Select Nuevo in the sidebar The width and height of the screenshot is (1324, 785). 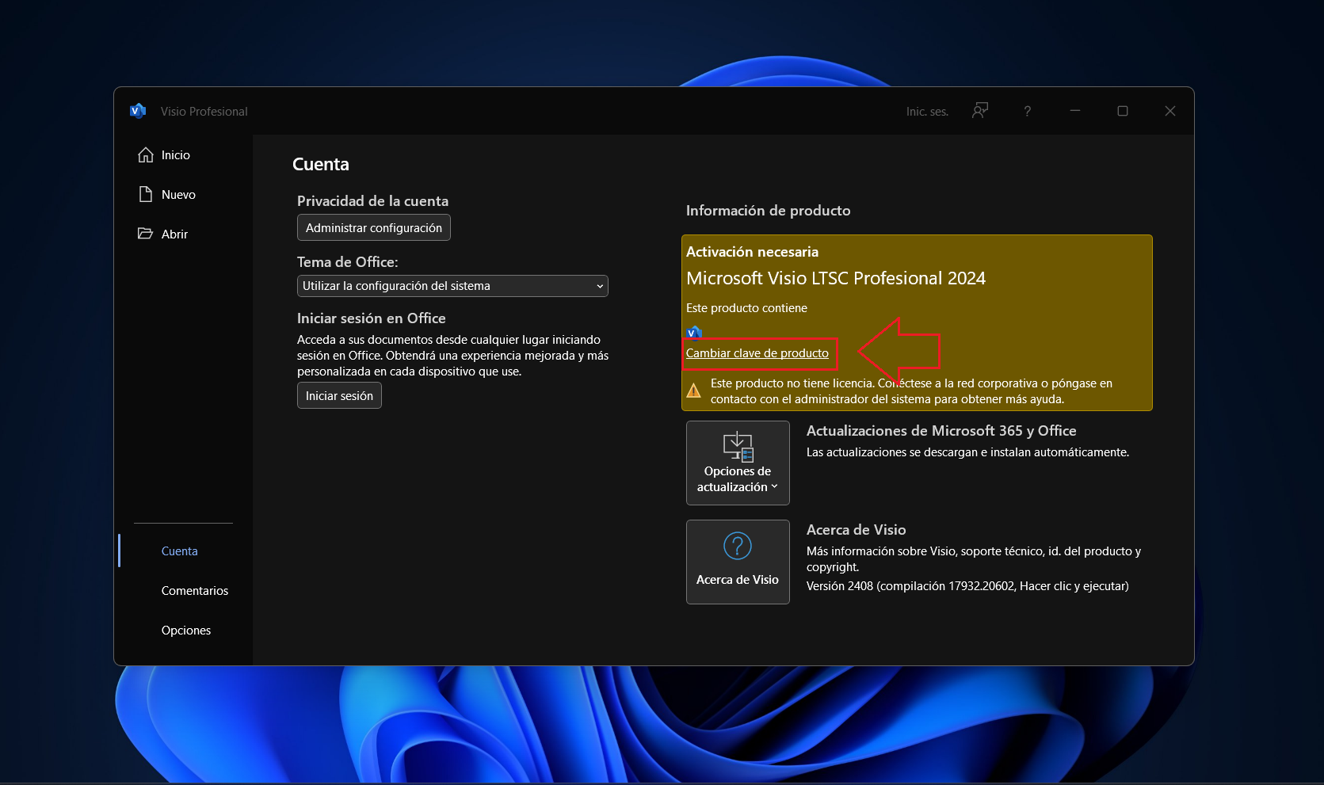166,195
